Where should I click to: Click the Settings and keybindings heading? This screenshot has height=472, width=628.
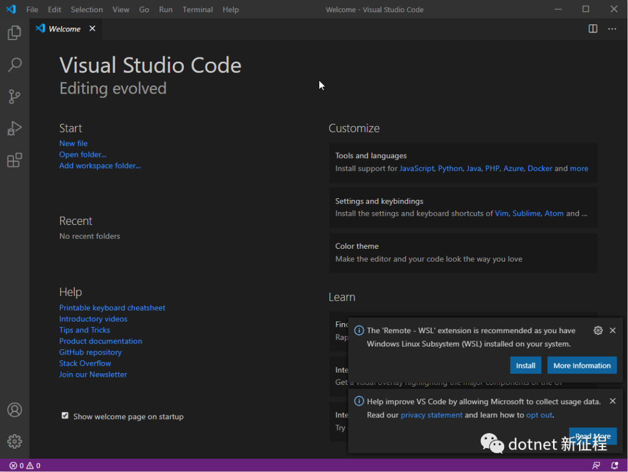click(379, 201)
